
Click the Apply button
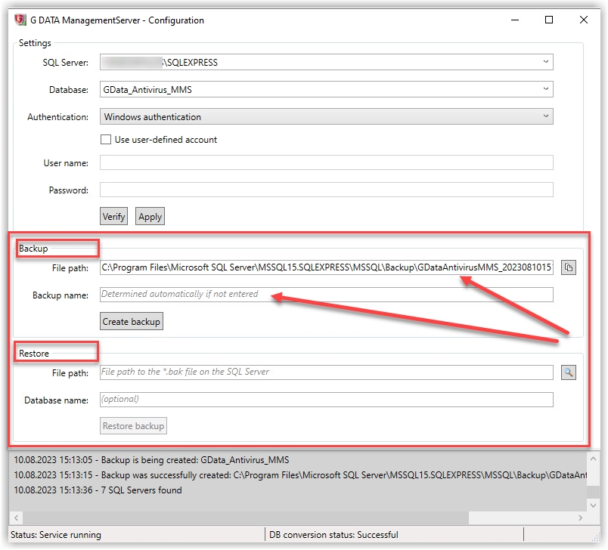(x=150, y=217)
